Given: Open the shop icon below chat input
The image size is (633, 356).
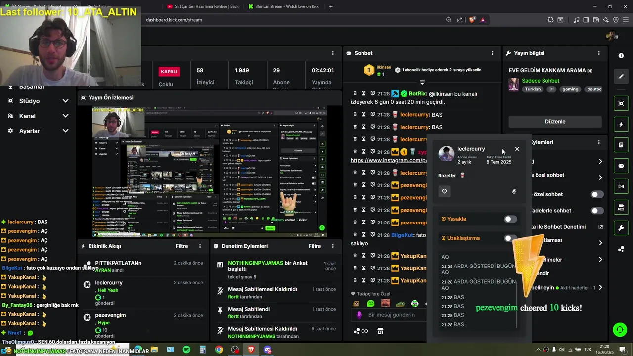Looking at the screenshot, I should [380, 331].
